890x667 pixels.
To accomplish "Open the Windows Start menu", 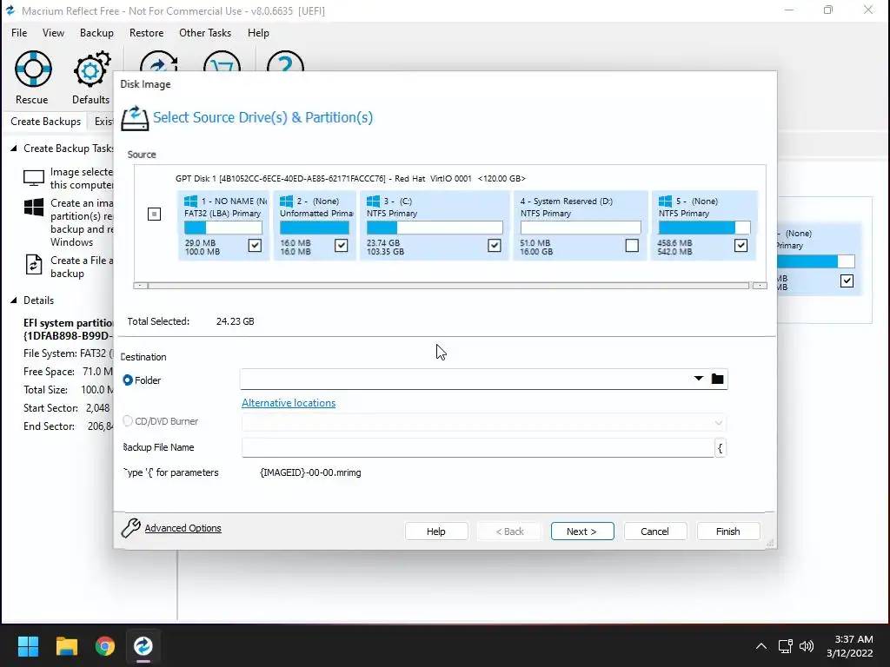I will [x=28, y=646].
